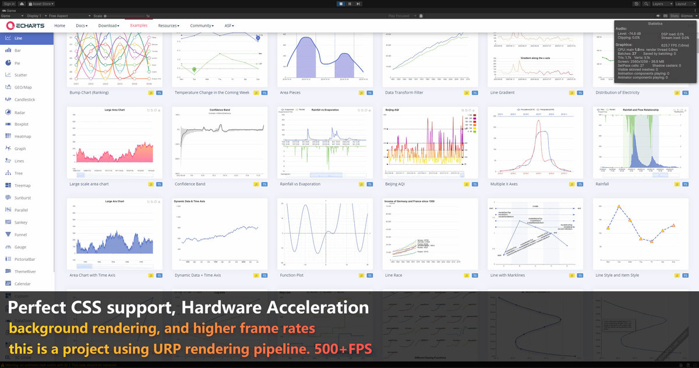This screenshot has height=368, width=699.
Task: Toggle the shortcuts keyboard icon in Game view
Action: click(665, 16)
